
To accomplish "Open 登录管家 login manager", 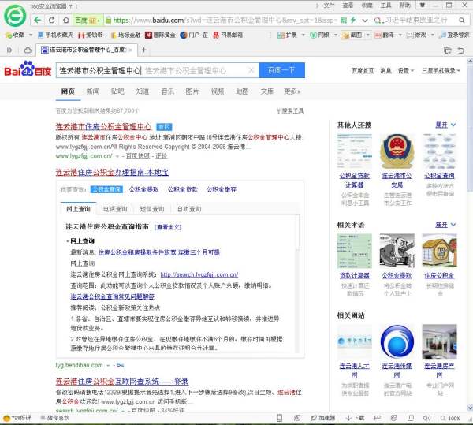I will point(455,35).
